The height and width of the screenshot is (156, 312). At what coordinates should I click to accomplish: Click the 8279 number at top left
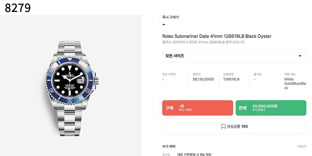pos(18,8)
